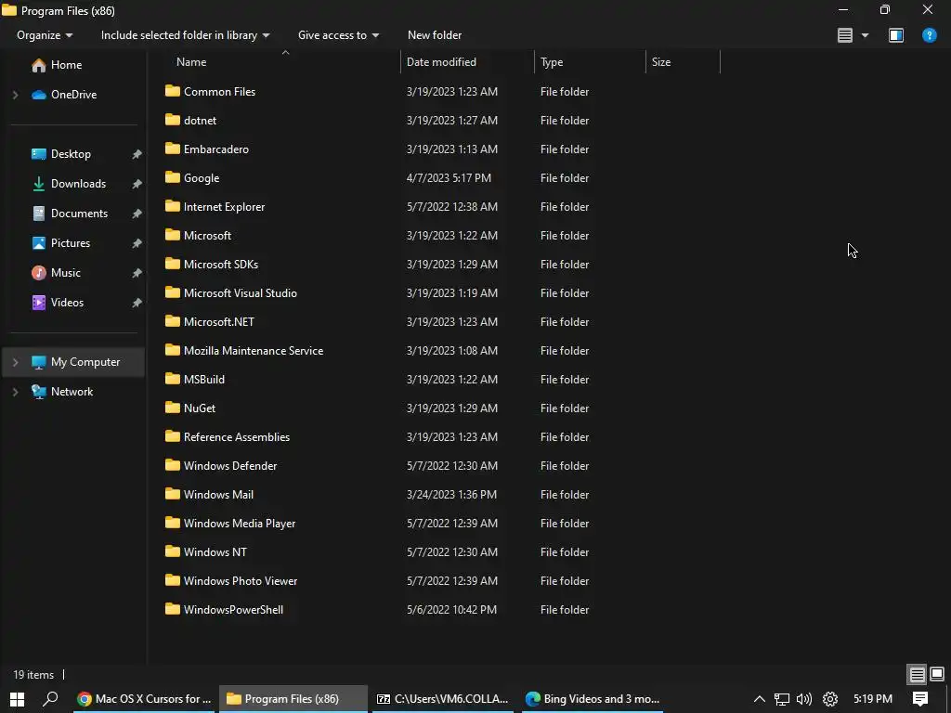
Task: Select Network in navigation pane
Action: click(x=72, y=392)
